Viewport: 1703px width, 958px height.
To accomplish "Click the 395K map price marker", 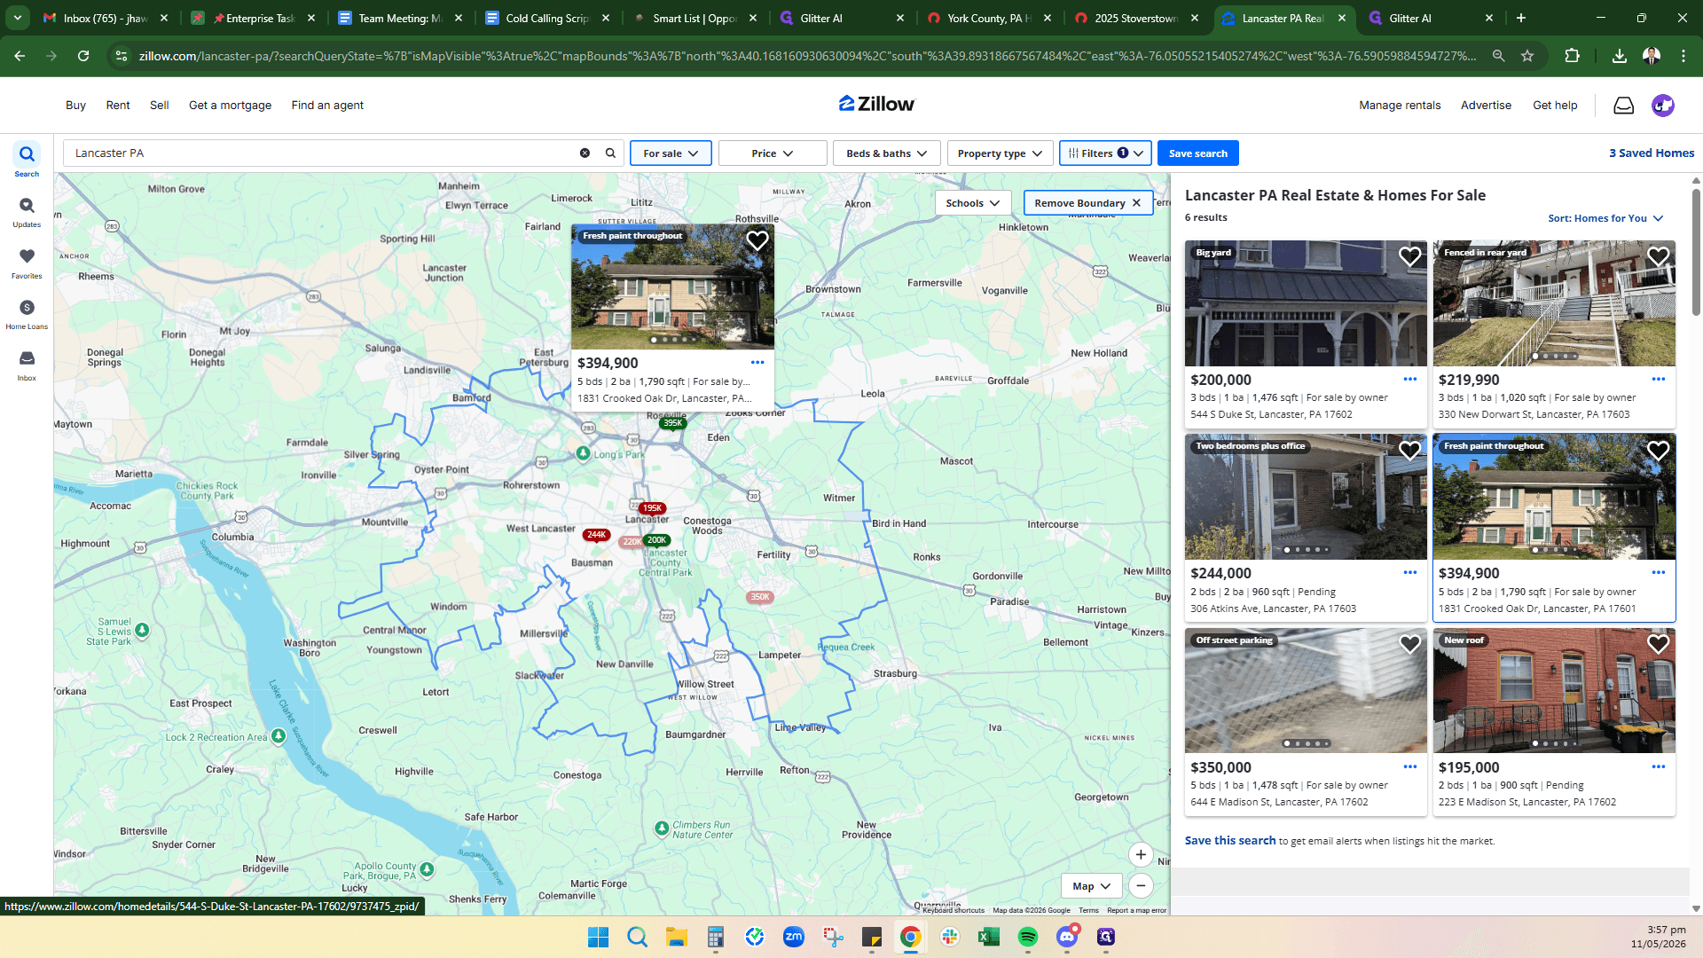I will click(x=673, y=423).
